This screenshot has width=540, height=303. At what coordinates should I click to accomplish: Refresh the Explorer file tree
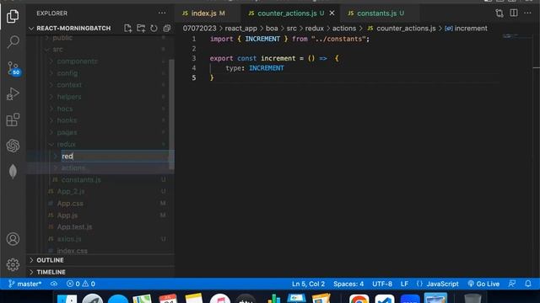pos(154,28)
